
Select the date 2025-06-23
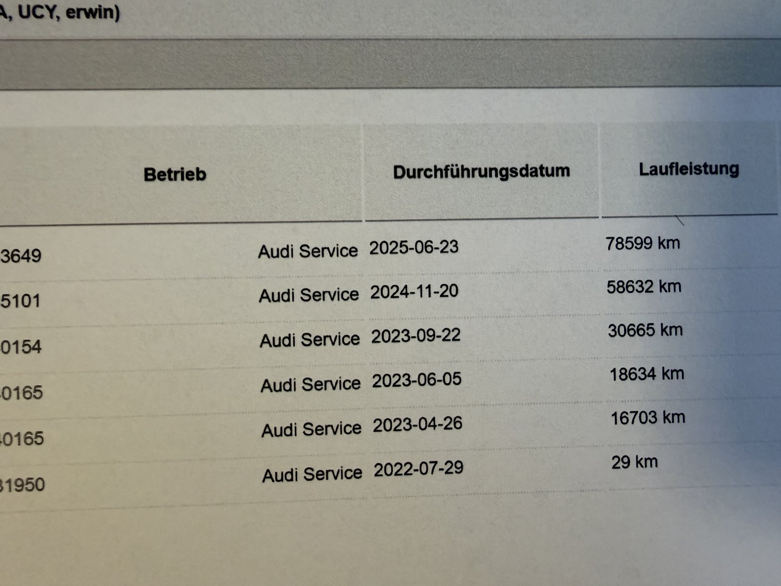pyautogui.click(x=414, y=247)
